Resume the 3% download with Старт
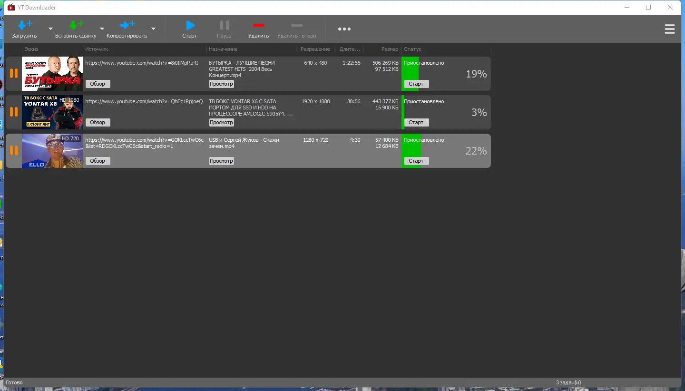Screen dimensions: 685x391 point(417,122)
